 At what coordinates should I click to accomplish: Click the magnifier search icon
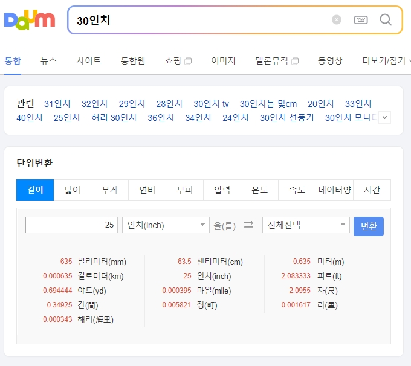(x=386, y=20)
